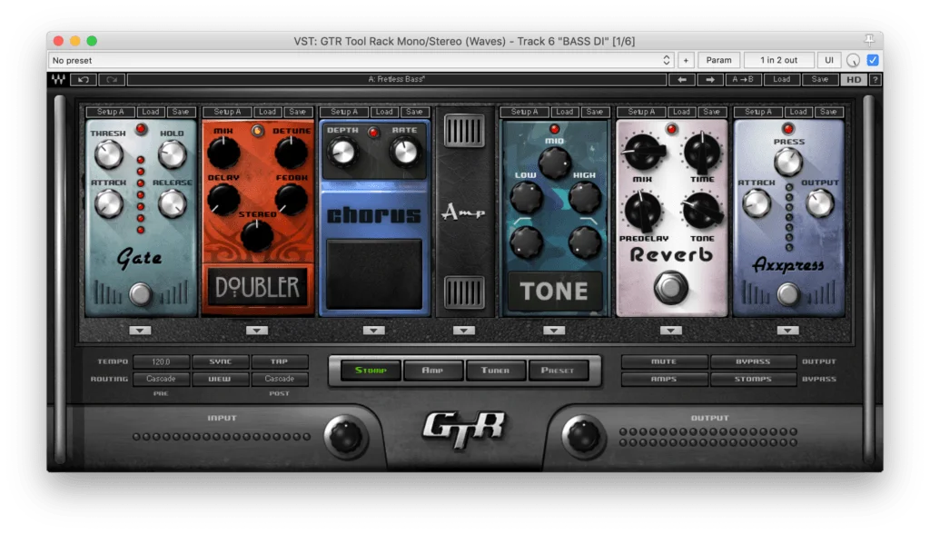930x534 pixels.
Task: Click the Tone pedal MID knob
Action: 554,162
